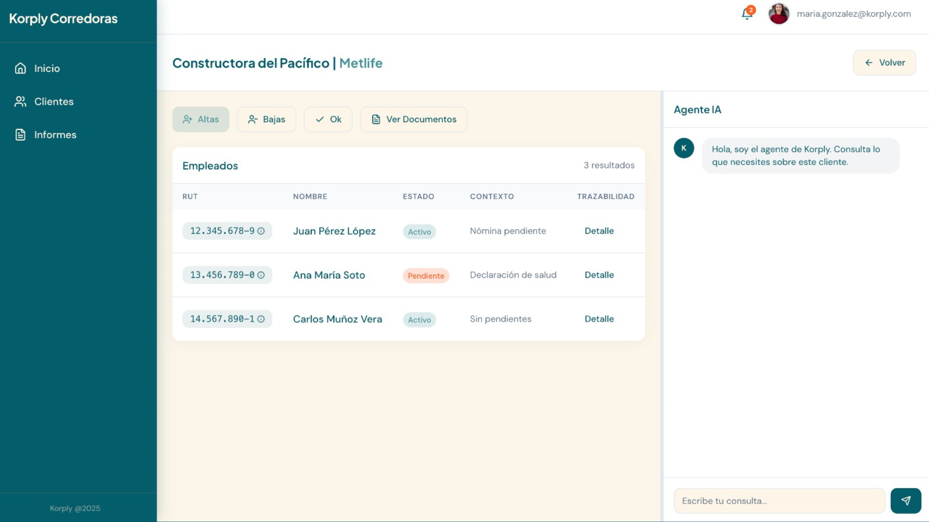
Task: Click info icon next to RUT 13.456.789-0
Action: [261, 275]
